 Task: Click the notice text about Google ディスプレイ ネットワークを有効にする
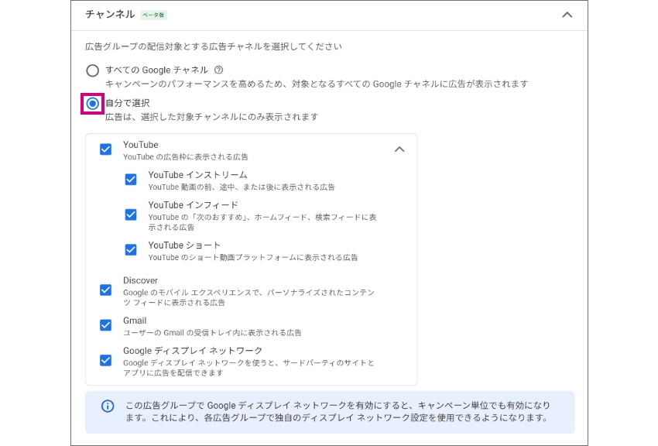pyautogui.click(x=338, y=412)
